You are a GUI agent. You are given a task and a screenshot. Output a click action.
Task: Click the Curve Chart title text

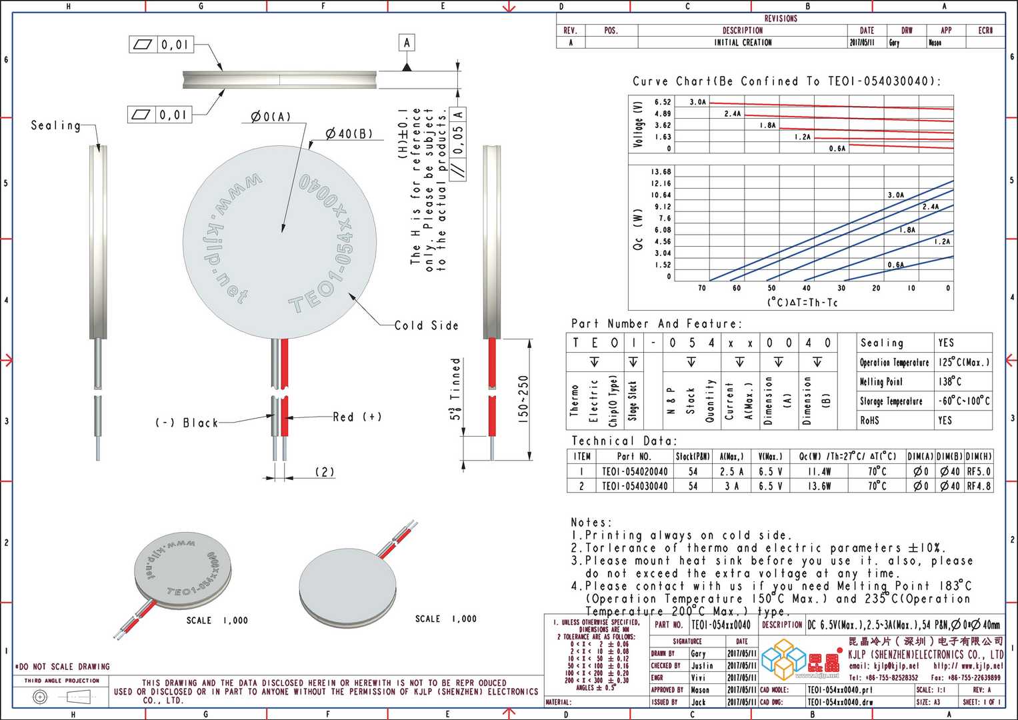click(x=787, y=81)
